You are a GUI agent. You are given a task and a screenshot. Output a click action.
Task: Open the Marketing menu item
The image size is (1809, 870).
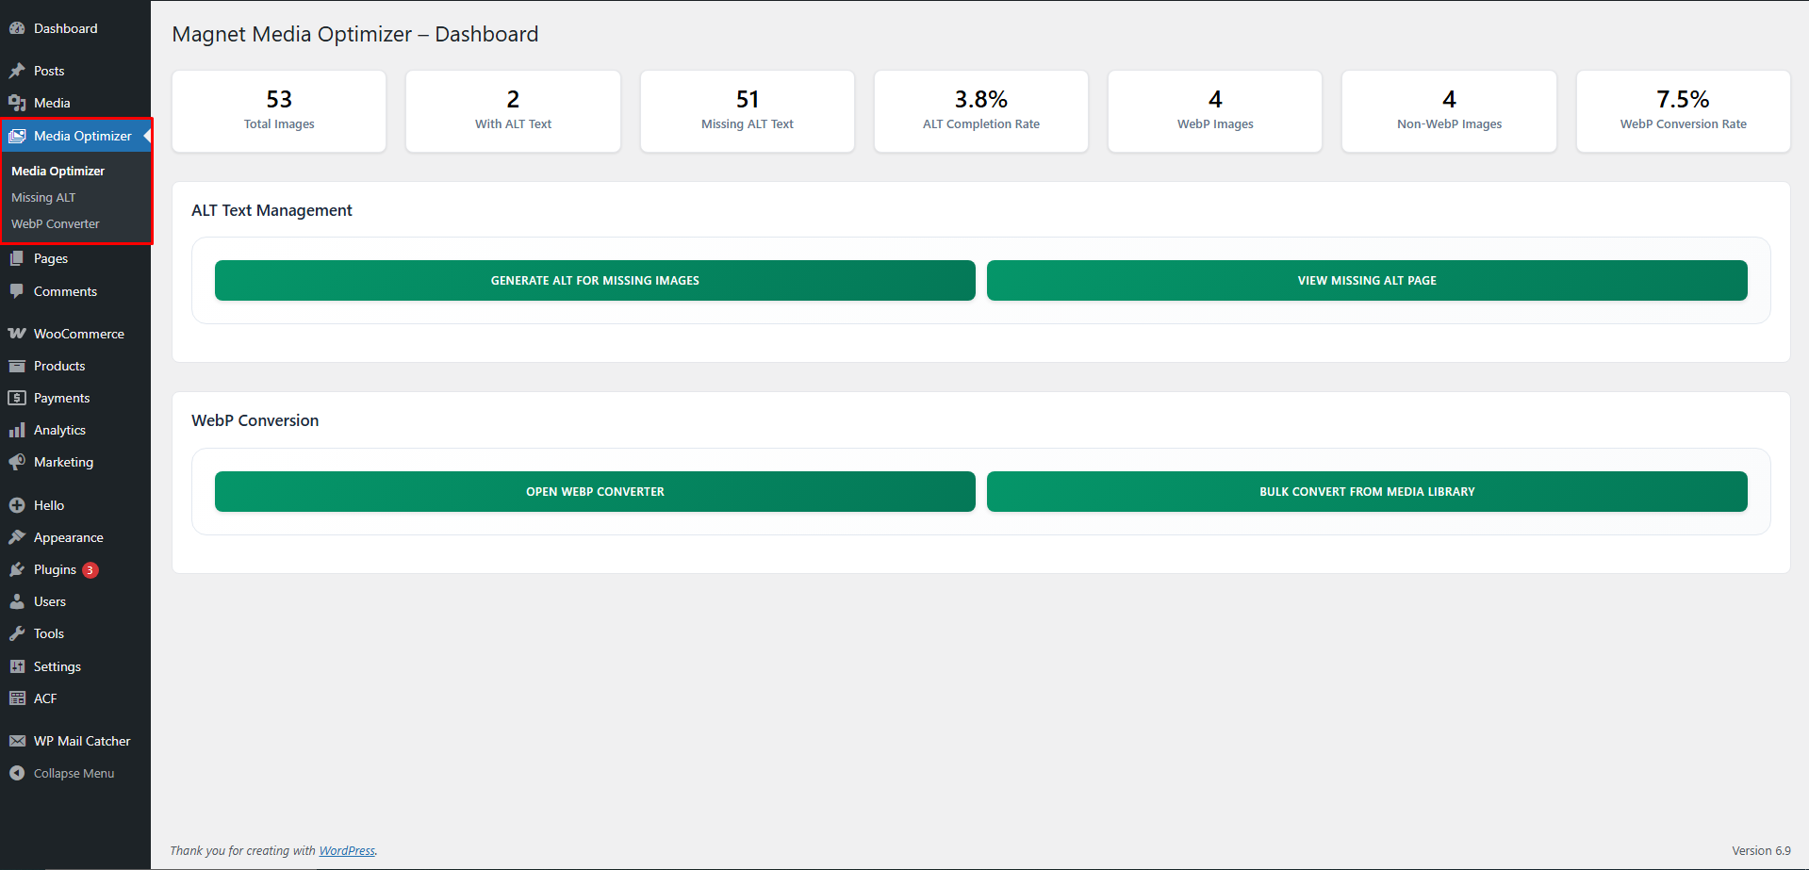pos(75,462)
